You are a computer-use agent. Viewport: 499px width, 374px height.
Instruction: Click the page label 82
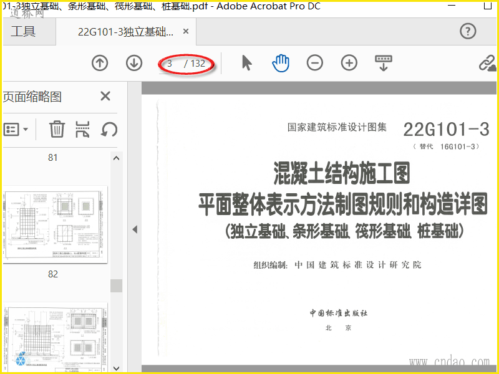53,274
